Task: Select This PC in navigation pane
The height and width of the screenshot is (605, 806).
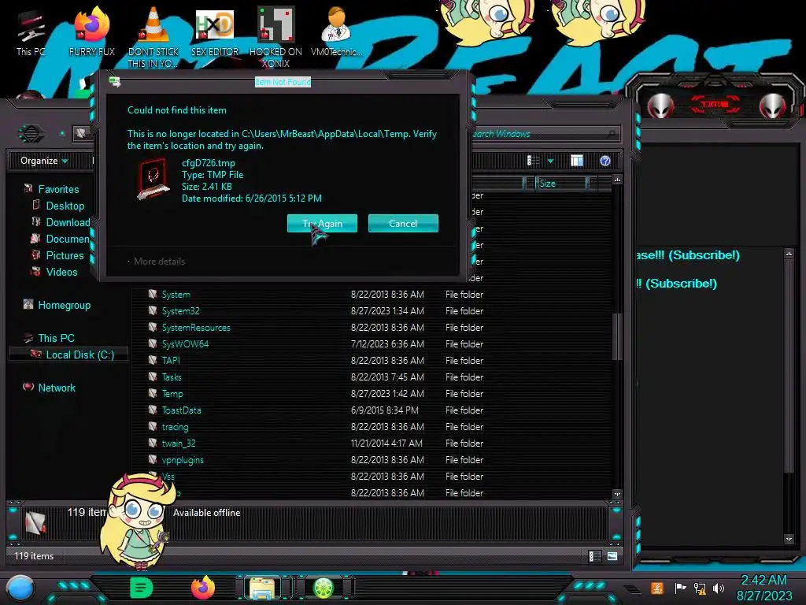Action: click(x=50, y=338)
